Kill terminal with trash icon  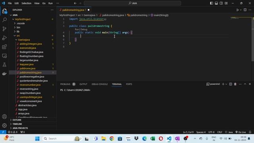[235, 84]
